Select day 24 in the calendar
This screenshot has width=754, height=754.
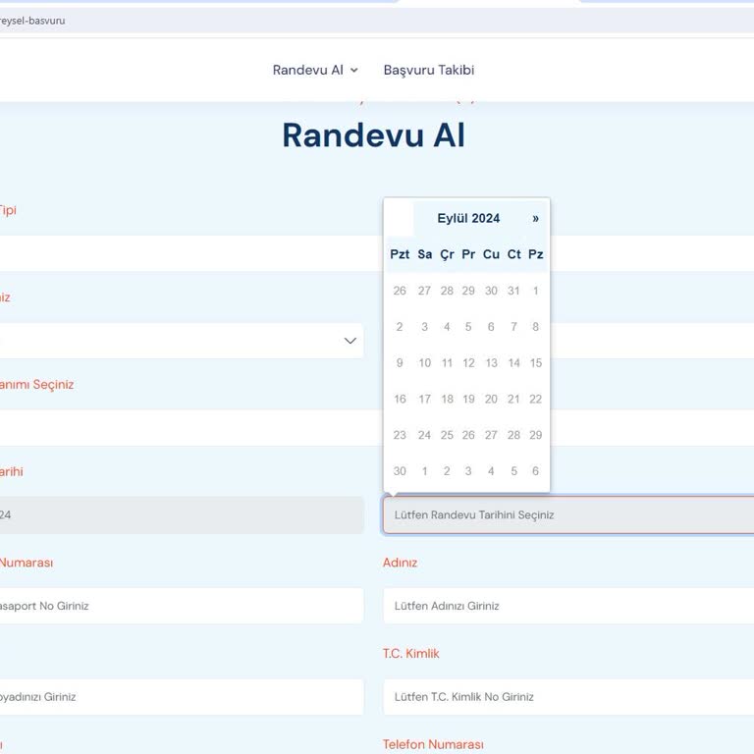pyautogui.click(x=424, y=435)
